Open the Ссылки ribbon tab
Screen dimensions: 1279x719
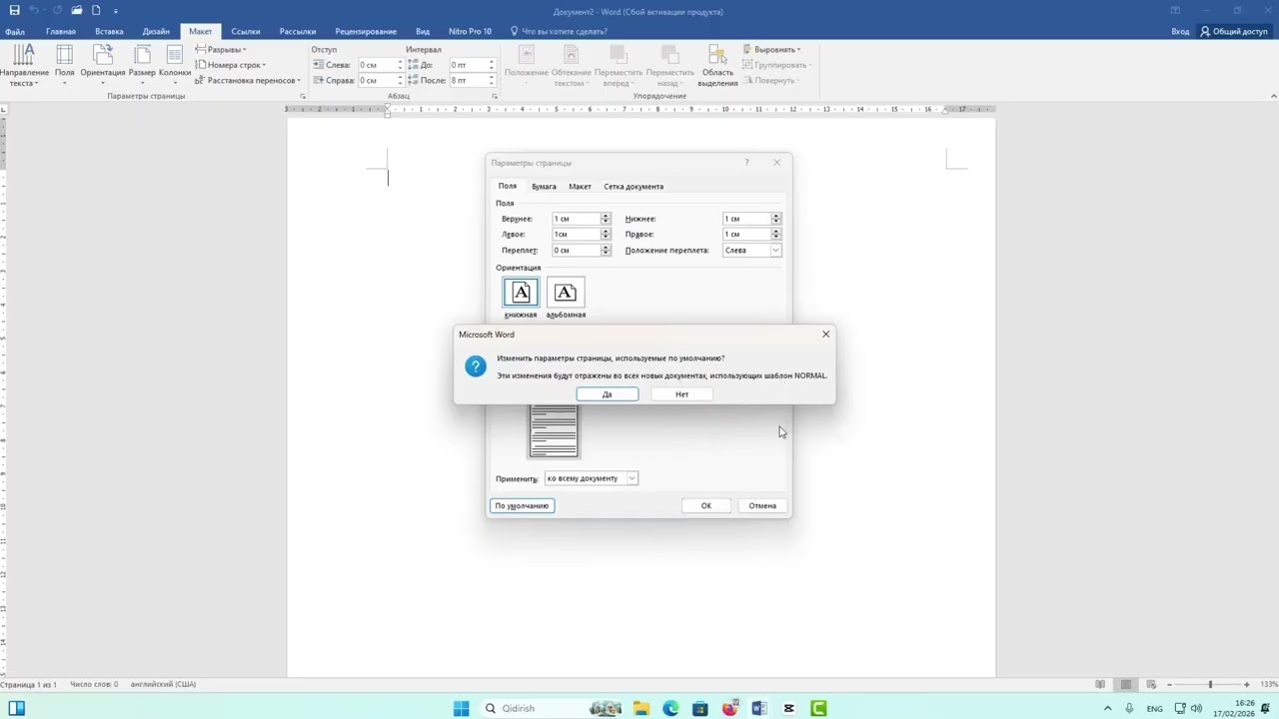(245, 31)
